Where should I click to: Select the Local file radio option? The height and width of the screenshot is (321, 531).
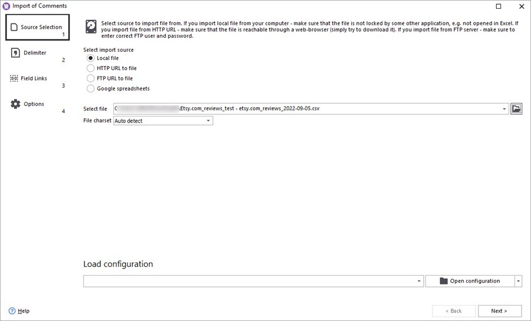tap(90, 58)
